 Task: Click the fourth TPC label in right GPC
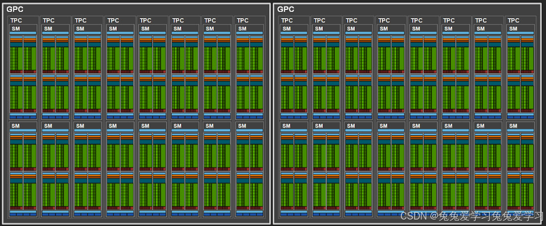(383, 20)
